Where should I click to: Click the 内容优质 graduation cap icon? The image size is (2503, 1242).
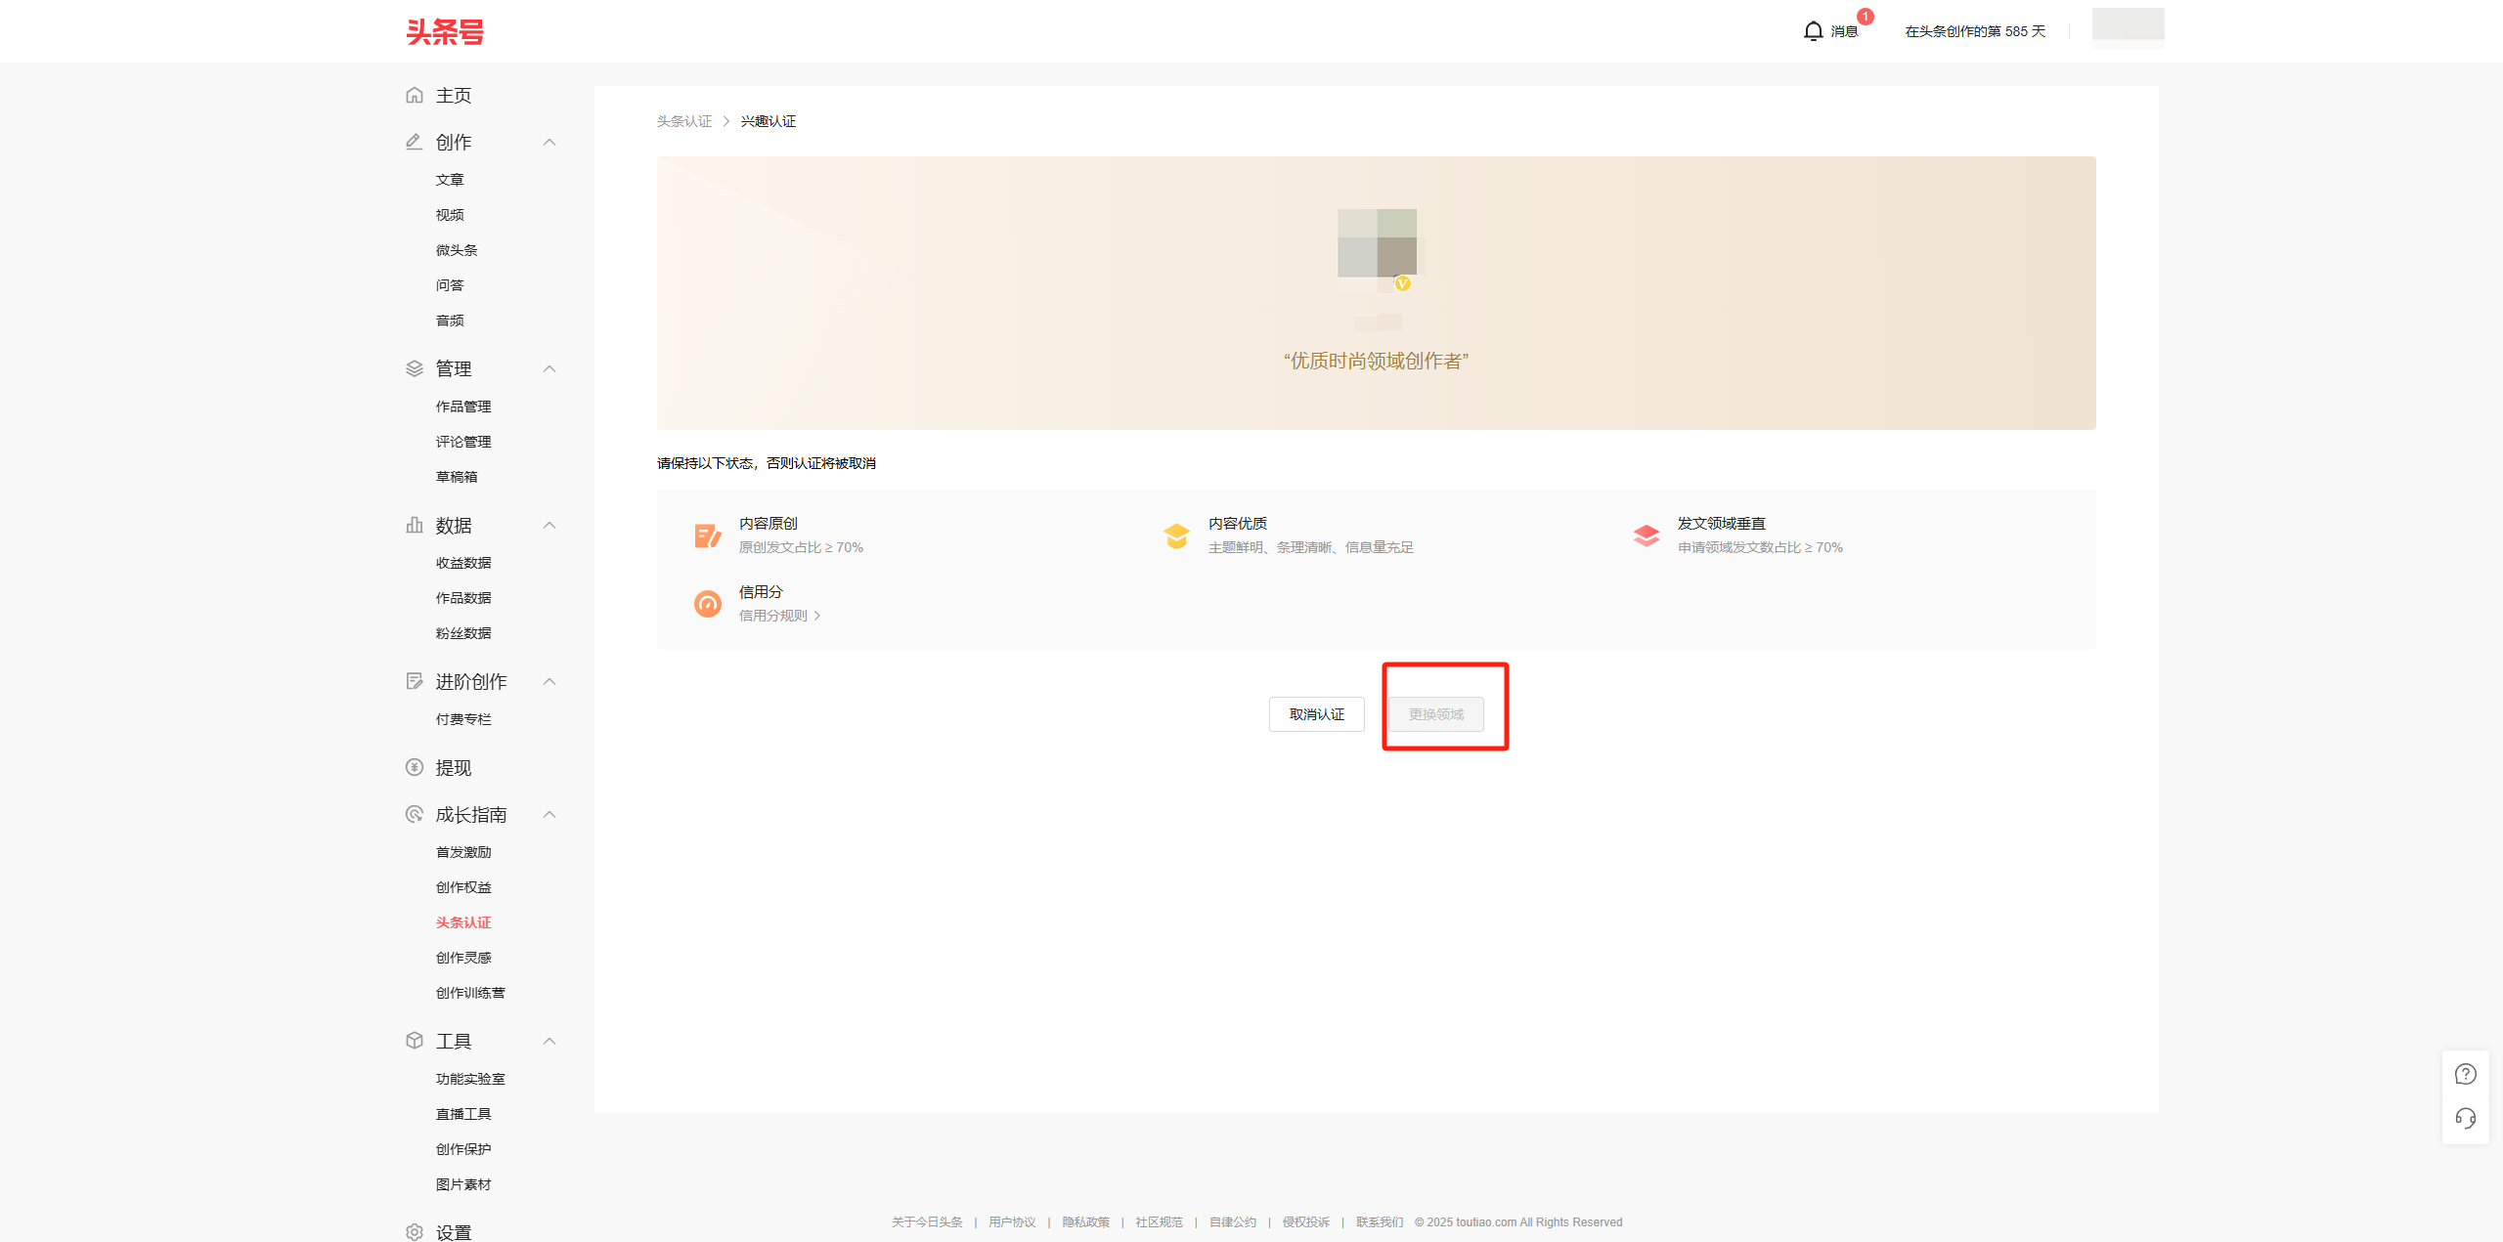[x=1176, y=535]
